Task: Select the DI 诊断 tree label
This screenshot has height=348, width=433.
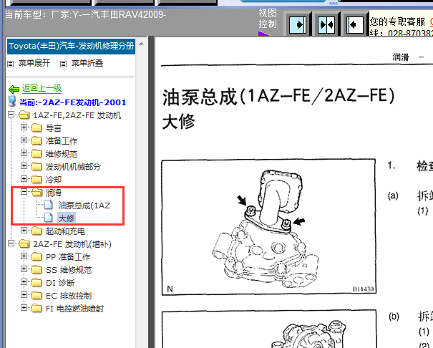Action: pos(60,283)
